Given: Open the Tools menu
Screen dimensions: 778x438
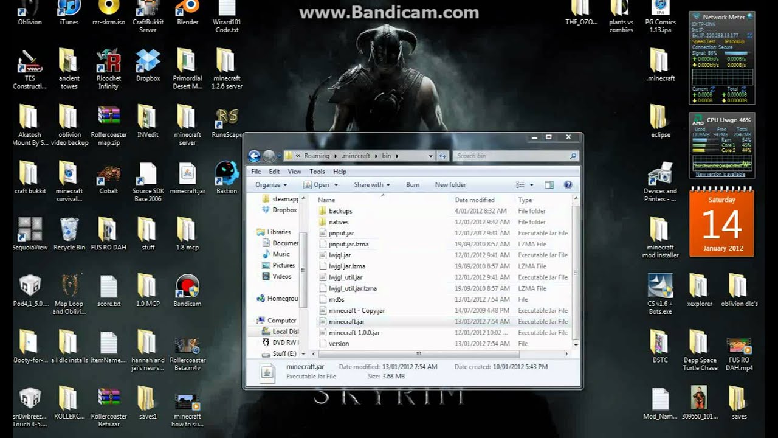Looking at the screenshot, I should pos(317,172).
